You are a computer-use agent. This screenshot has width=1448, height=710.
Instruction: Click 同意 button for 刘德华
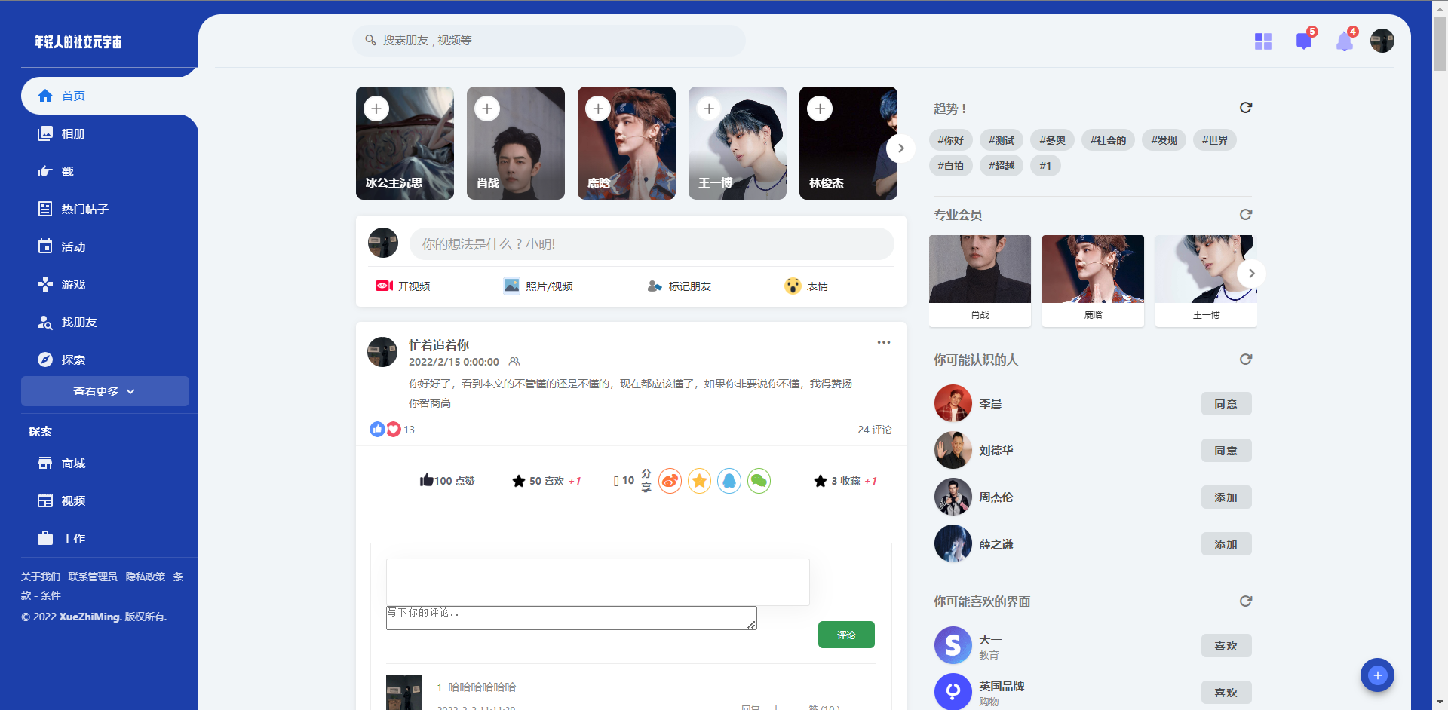[1226, 451]
